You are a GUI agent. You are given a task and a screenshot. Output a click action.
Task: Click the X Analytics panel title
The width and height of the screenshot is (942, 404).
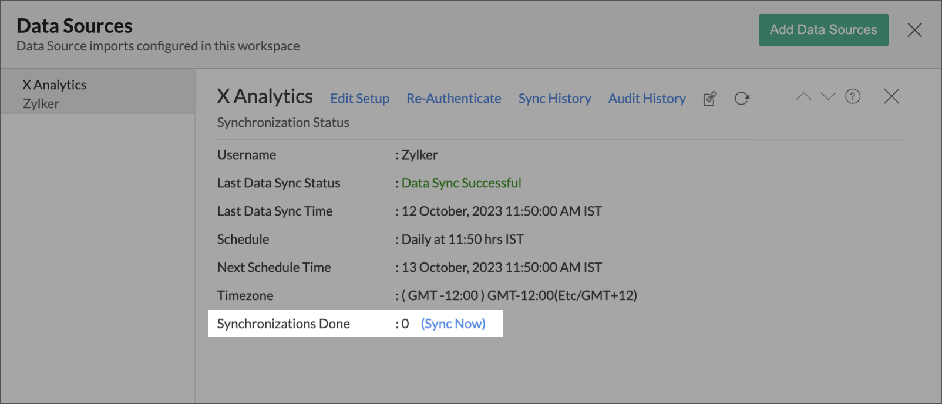pyautogui.click(x=265, y=96)
